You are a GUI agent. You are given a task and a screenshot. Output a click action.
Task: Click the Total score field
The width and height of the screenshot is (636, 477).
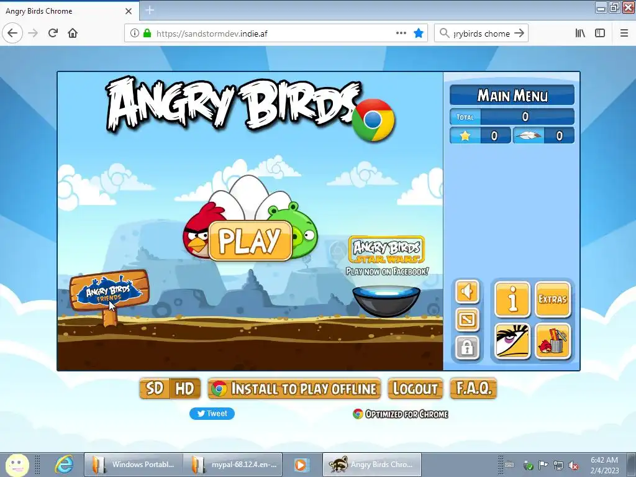(512, 117)
